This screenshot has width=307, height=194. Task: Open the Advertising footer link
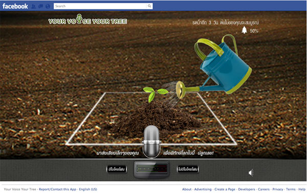coord(203,189)
